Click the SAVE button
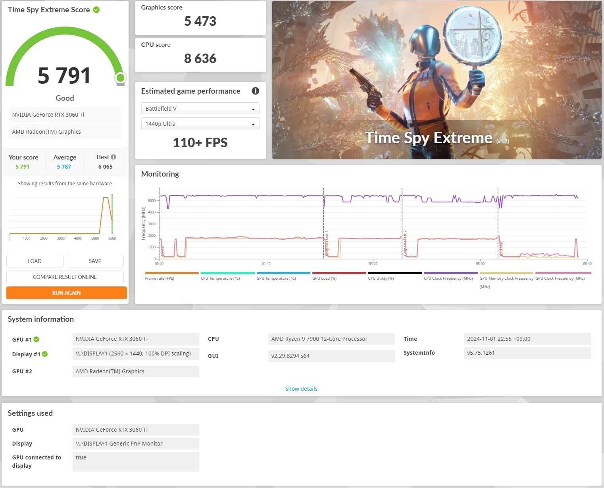Viewport: 604px width, 488px height. pyautogui.click(x=95, y=261)
